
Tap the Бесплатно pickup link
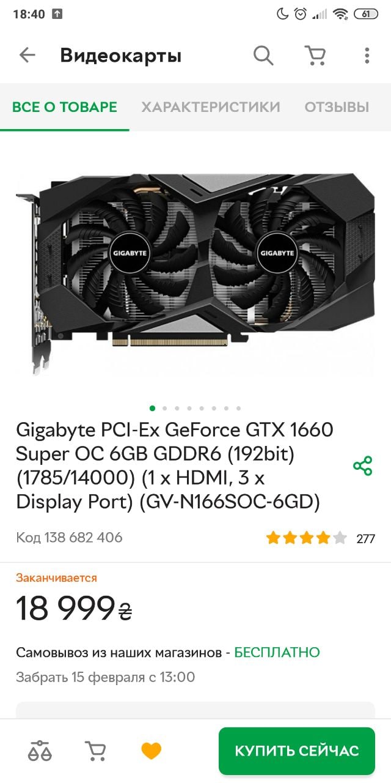click(x=277, y=653)
